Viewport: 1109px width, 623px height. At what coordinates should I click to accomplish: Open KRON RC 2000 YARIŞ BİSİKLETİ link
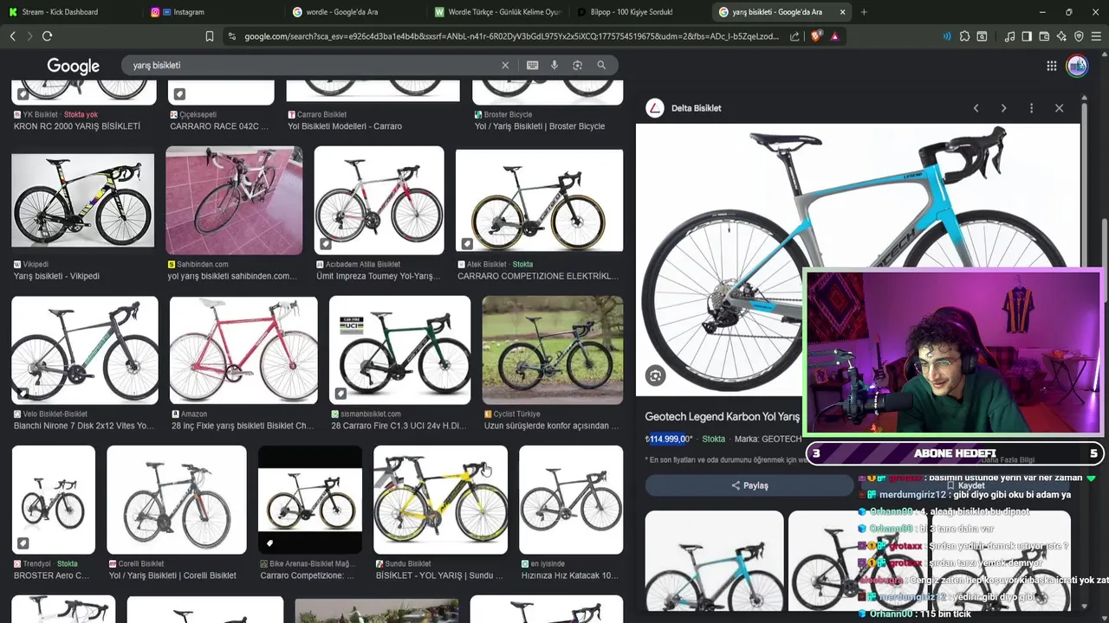pyautogui.click(x=77, y=126)
